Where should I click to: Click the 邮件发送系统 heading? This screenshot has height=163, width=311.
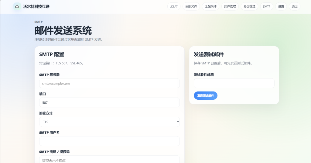[x=63, y=31]
